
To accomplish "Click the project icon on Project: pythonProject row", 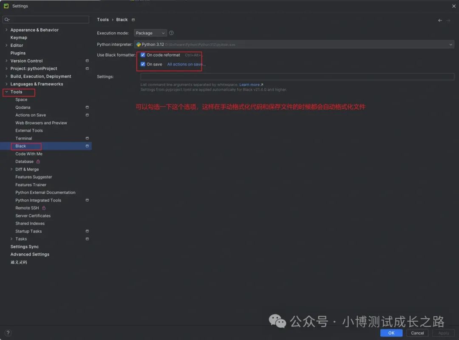I will click(x=87, y=68).
